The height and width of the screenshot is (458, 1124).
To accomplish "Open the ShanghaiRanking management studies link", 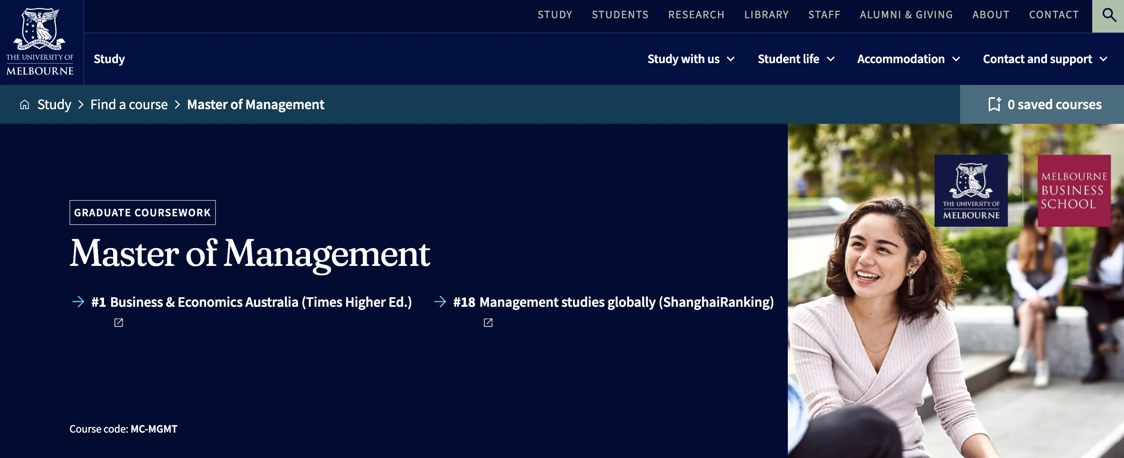I will [x=613, y=302].
